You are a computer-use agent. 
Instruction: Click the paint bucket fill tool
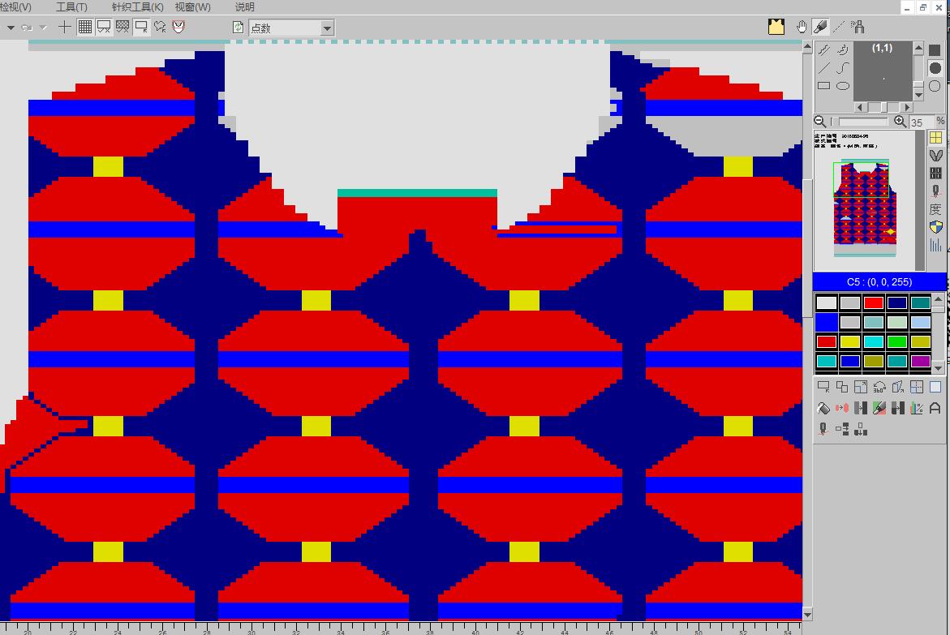tap(823, 409)
